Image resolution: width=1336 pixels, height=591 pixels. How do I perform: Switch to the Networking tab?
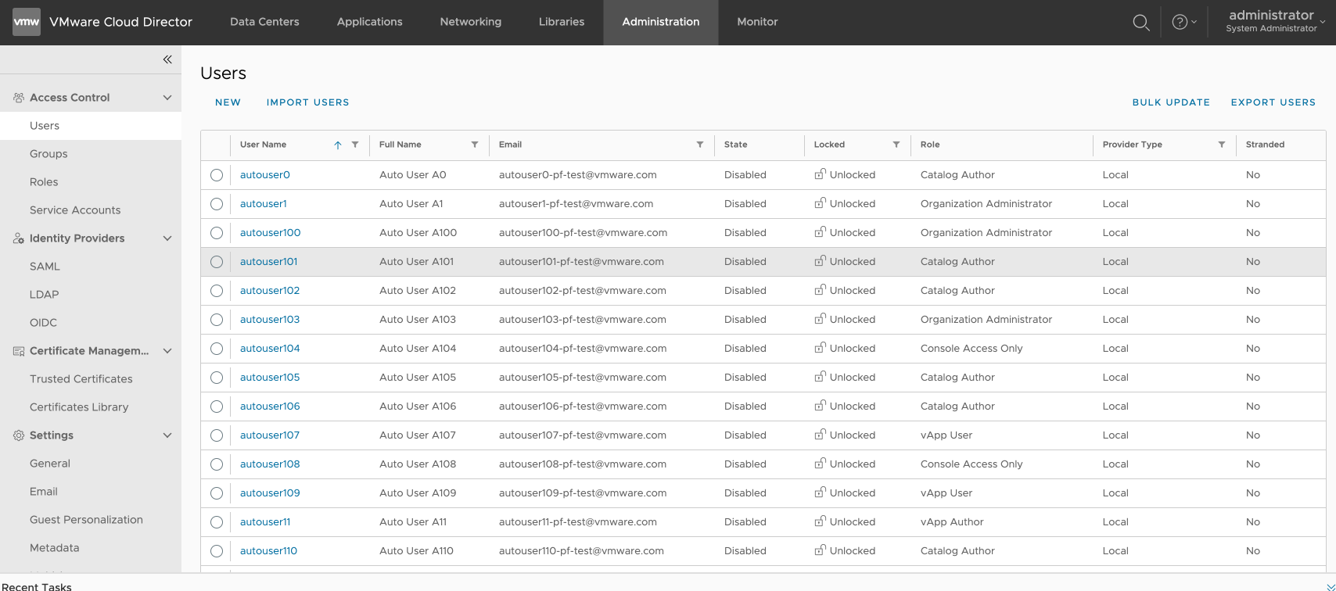click(470, 22)
